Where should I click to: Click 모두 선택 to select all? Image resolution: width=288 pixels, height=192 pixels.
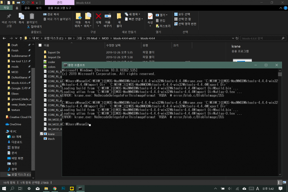pyautogui.click(x=183, y=14)
